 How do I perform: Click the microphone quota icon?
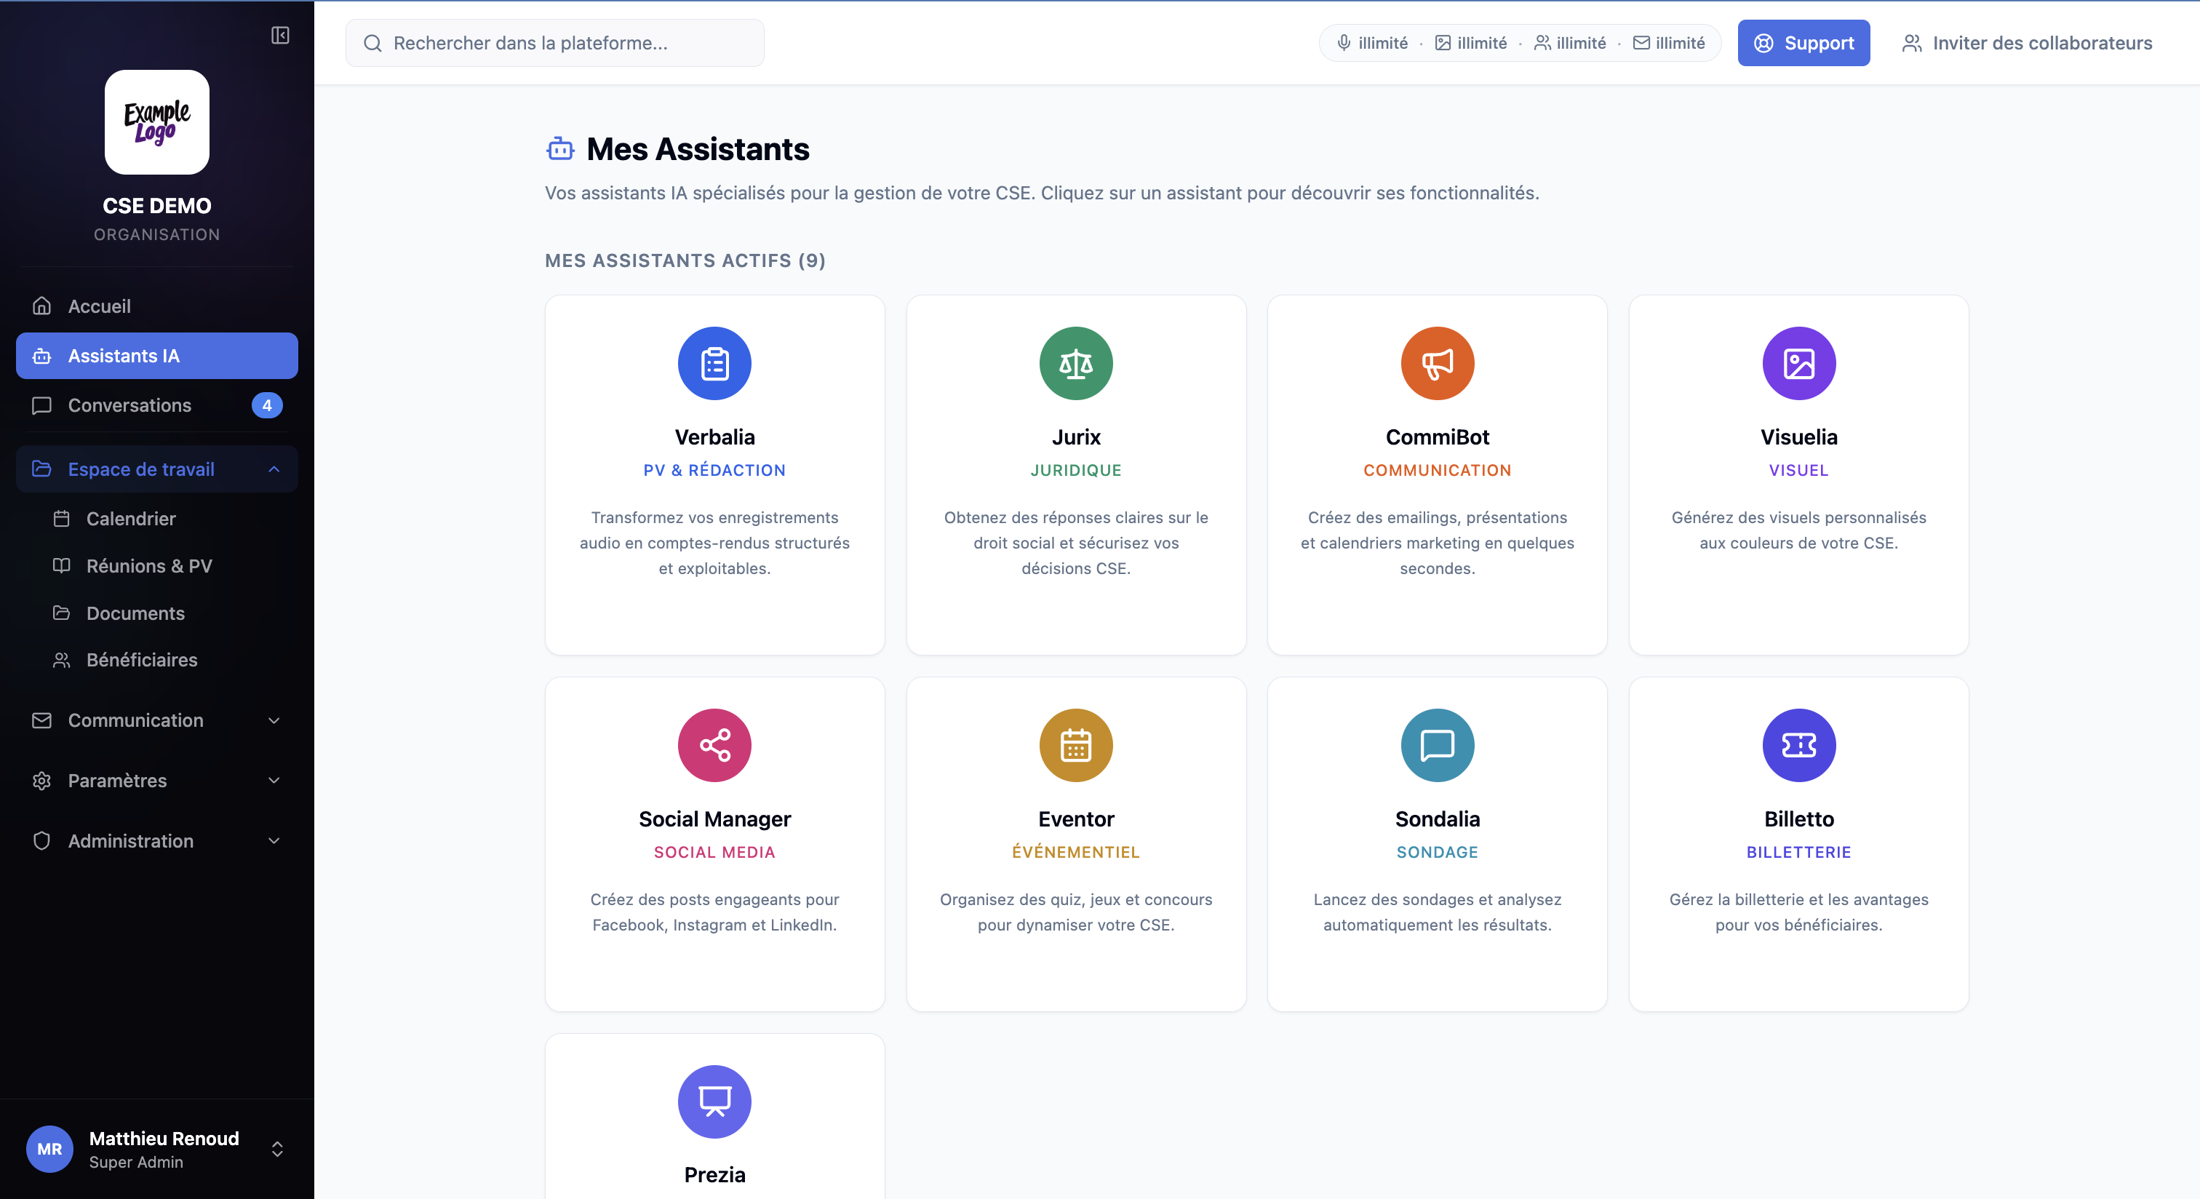click(1344, 43)
